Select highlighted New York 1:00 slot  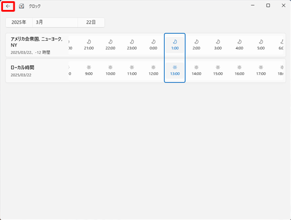point(175,45)
